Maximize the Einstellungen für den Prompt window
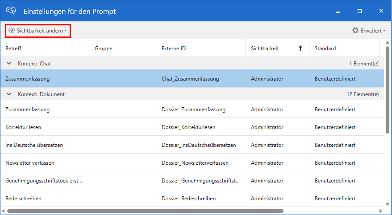Viewport: 392px width, 215px height. [359, 11]
